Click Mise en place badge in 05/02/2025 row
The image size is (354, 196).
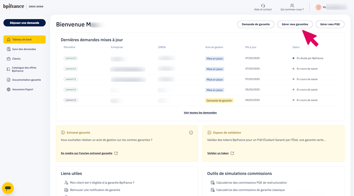coord(215,90)
